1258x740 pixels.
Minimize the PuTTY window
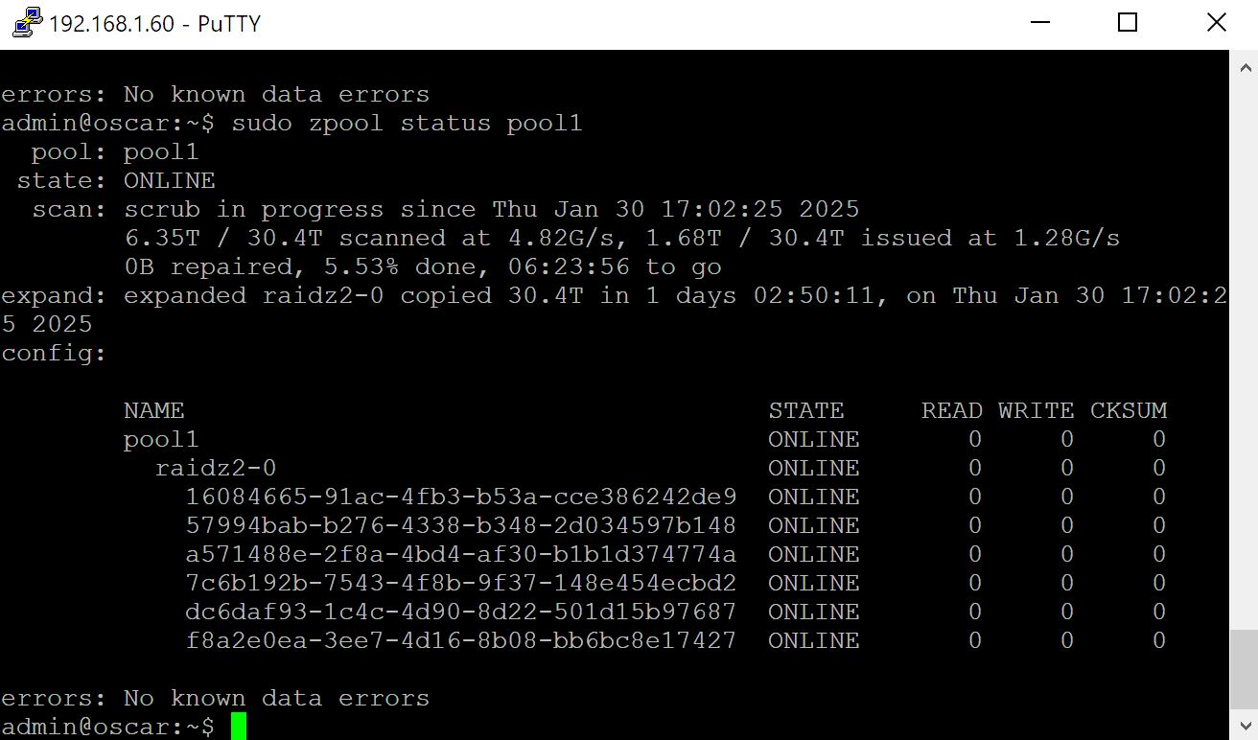1038,23
